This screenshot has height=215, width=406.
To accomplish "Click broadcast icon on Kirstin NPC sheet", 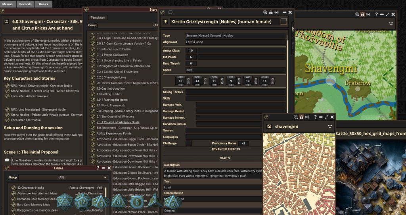I will pos(276,13).
